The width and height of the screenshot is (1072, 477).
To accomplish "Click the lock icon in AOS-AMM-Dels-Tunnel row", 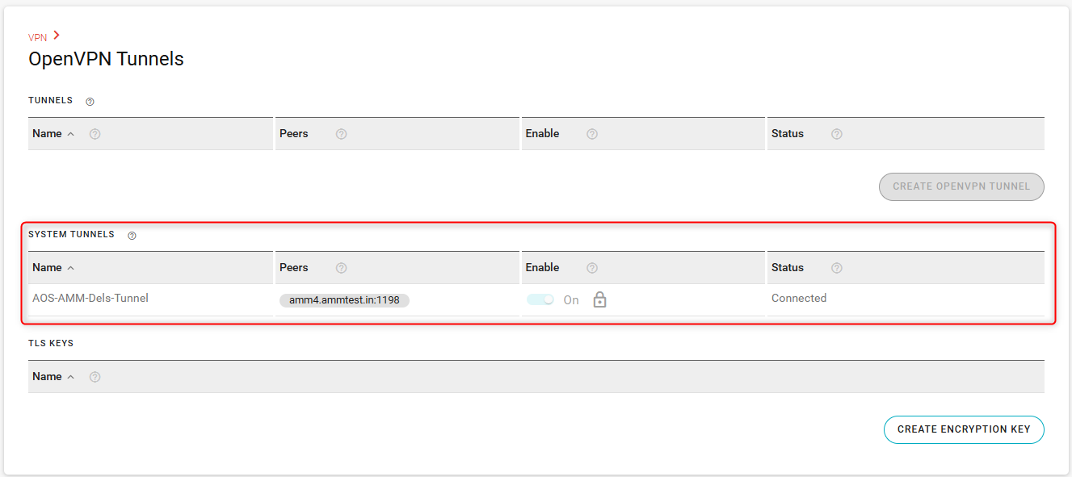I will click(x=599, y=299).
